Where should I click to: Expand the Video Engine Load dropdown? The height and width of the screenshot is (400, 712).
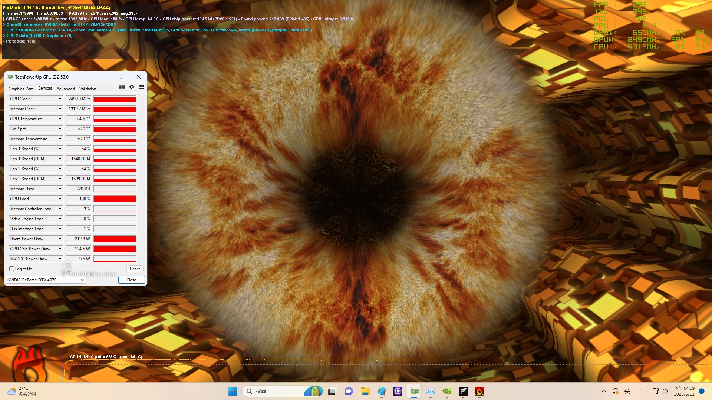coord(60,219)
